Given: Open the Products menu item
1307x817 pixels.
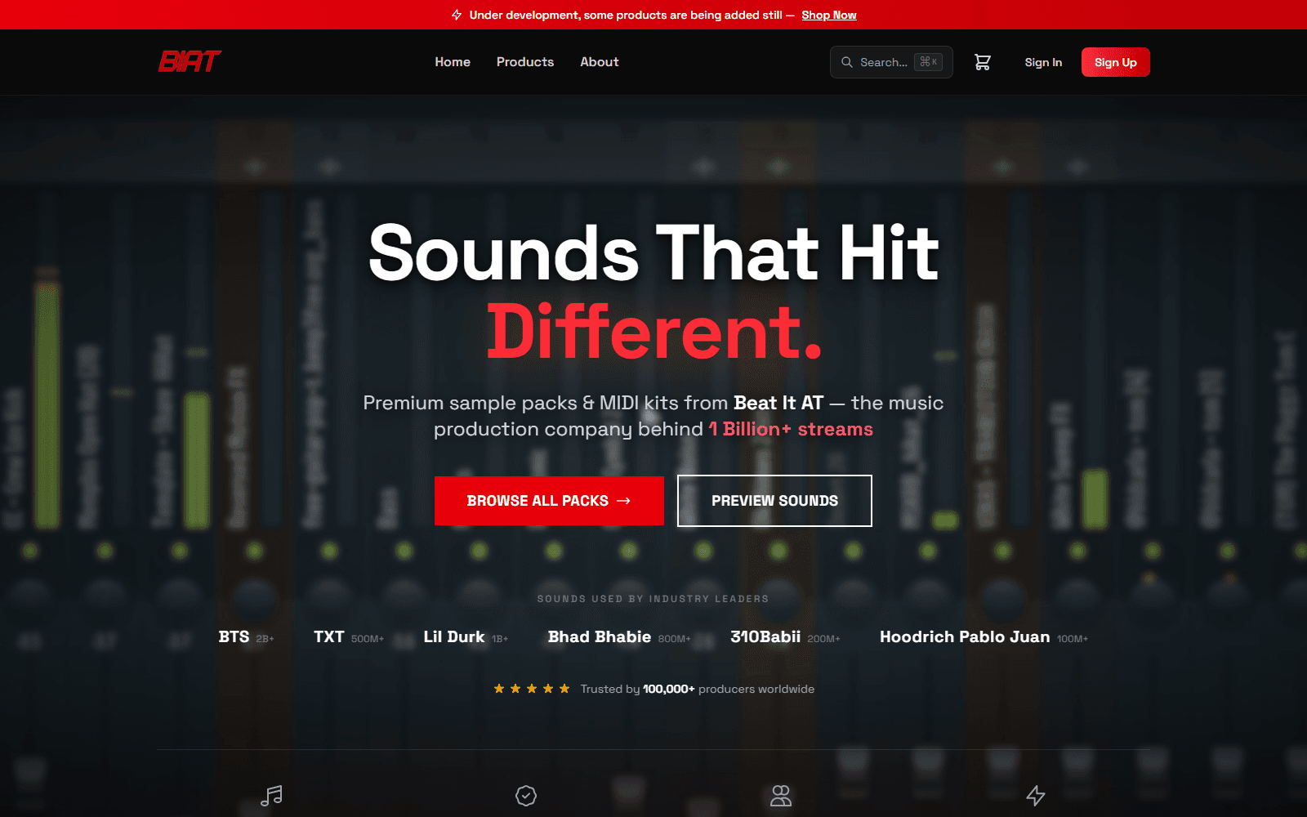Looking at the screenshot, I should click(x=525, y=62).
